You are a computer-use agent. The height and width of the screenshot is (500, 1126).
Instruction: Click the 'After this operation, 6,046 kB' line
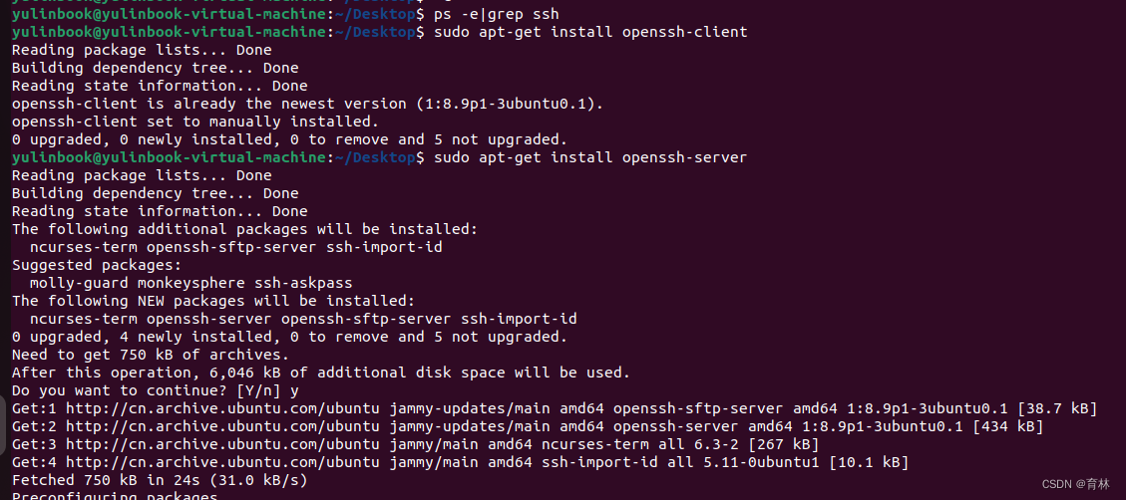(321, 373)
